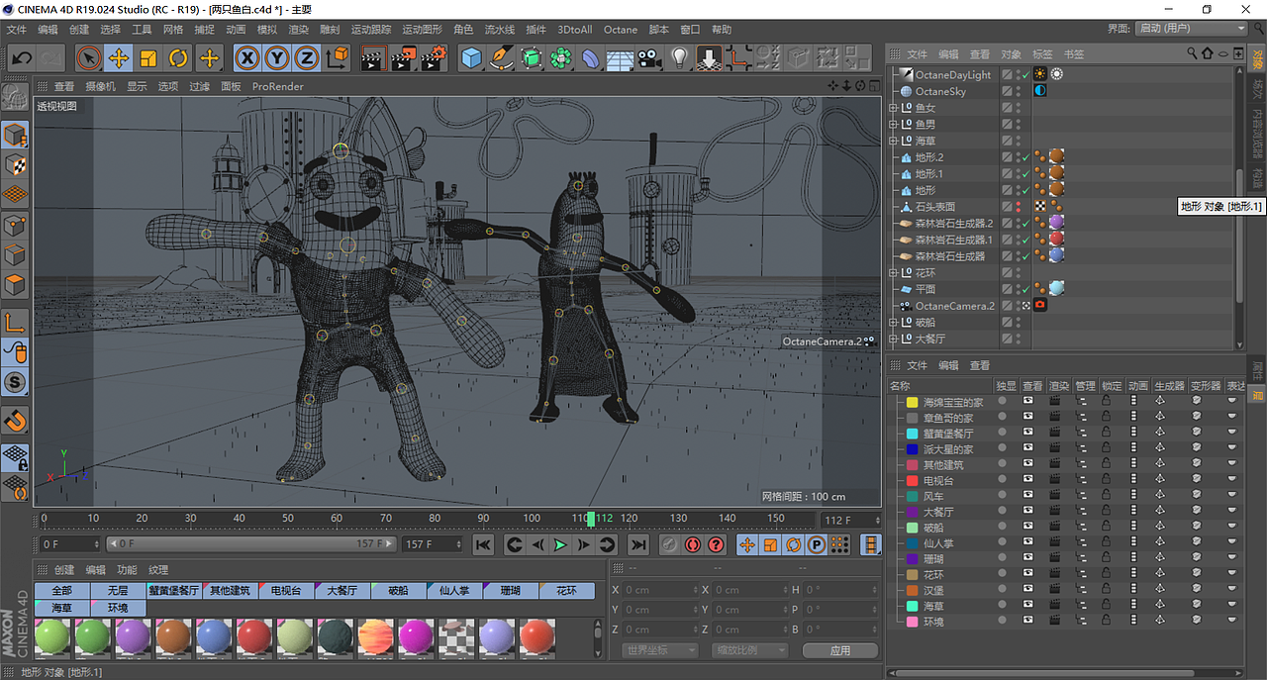Open Edit Render Settings gear clapperboard

pyautogui.click(x=433, y=58)
